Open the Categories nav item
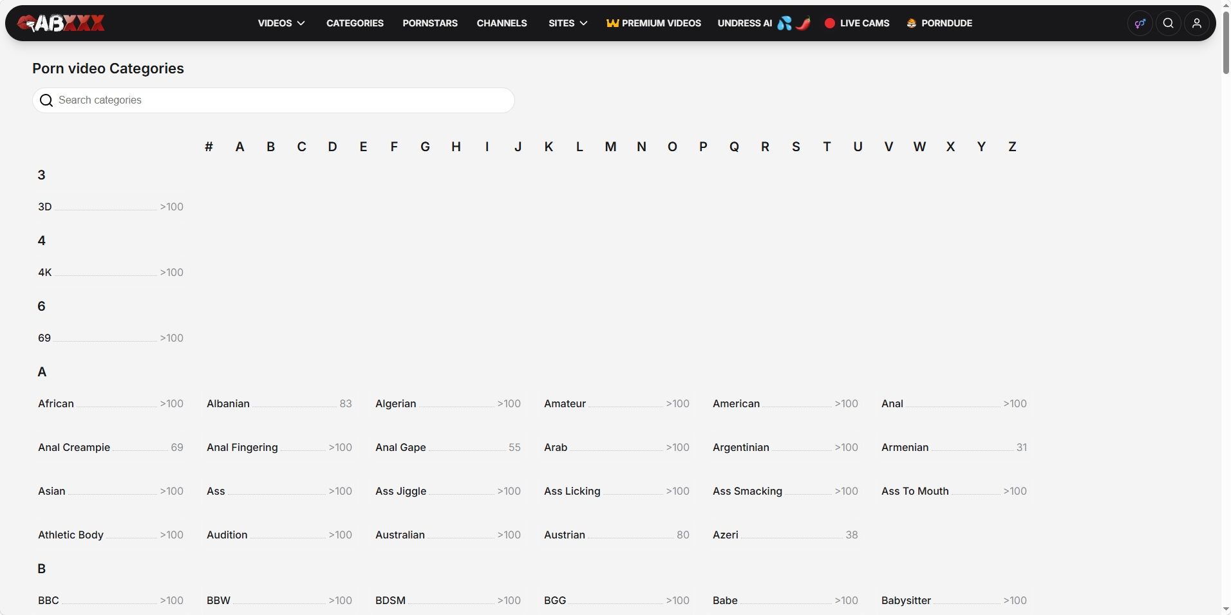Screen dimensions: 1231x615 [355, 23]
